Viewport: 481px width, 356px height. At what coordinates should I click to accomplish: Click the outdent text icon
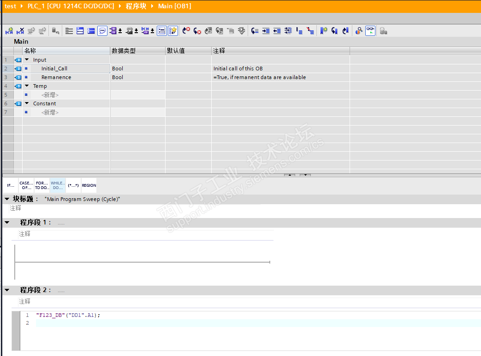(x=277, y=31)
